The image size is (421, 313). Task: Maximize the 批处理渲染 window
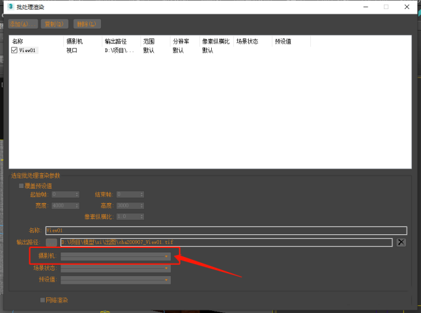[x=386, y=7]
